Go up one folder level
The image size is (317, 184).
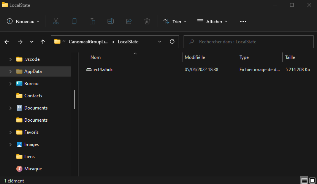[43, 42]
